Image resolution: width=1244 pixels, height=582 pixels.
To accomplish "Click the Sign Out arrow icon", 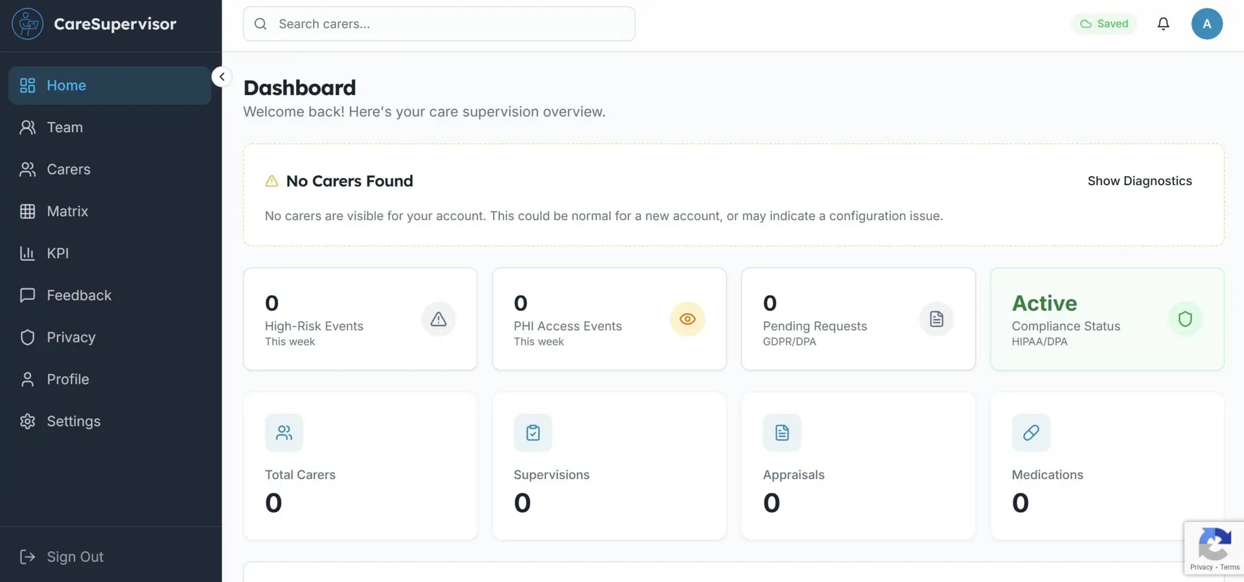I will (x=27, y=557).
